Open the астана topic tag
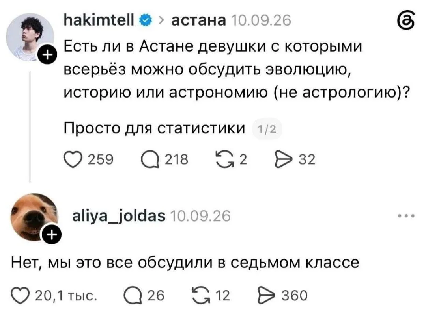426x313 pixels. 198,20
